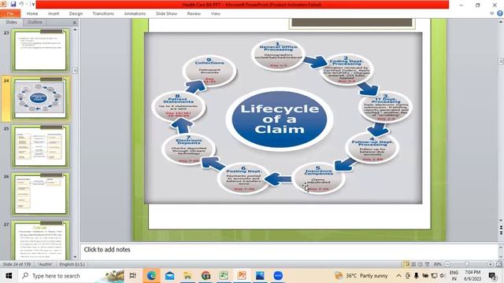This screenshot has height=283, width=504.
Task: Switch to Normal view icon
Action: 406,264
